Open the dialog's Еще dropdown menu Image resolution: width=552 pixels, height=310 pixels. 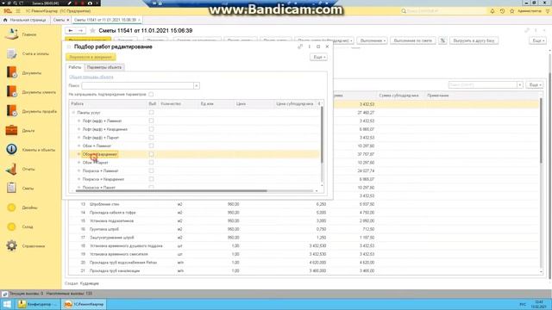(319, 57)
